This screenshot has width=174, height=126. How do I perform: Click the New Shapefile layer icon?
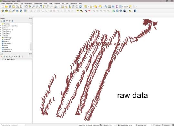pos(10,11)
